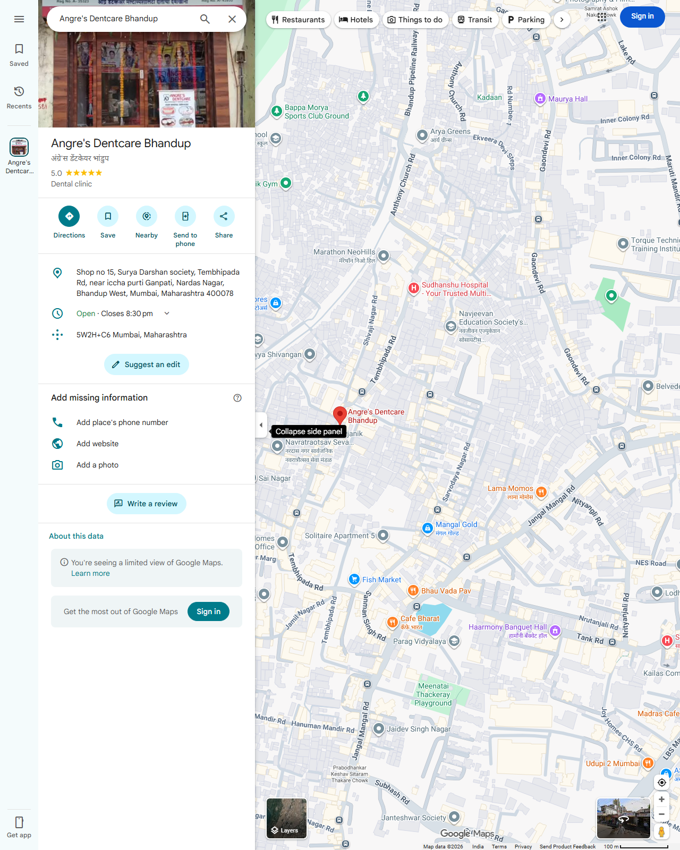This screenshot has width=680, height=850.
Task: Click Sign in button in side panel
Action: (208, 611)
